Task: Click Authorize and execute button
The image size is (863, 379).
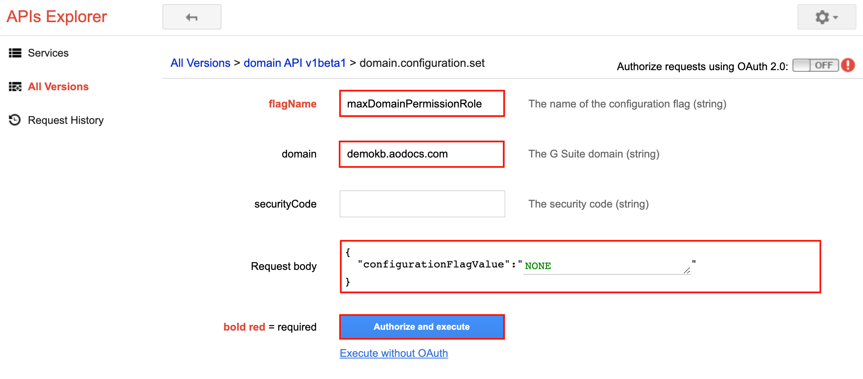Action: (x=422, y=327)
